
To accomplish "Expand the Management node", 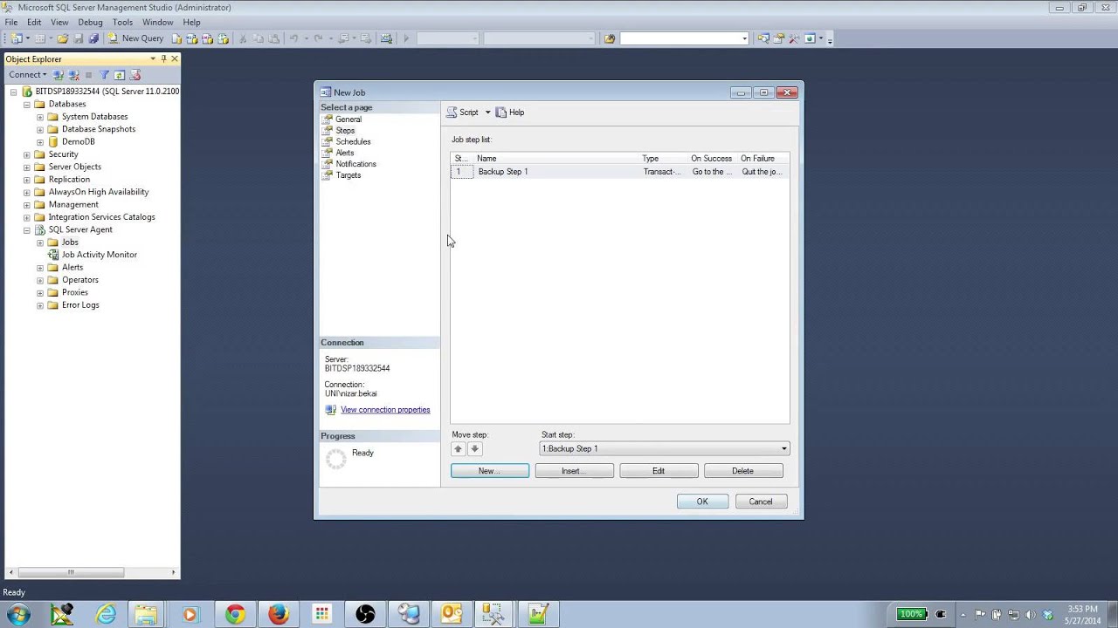I will click(x=27, y=205).
